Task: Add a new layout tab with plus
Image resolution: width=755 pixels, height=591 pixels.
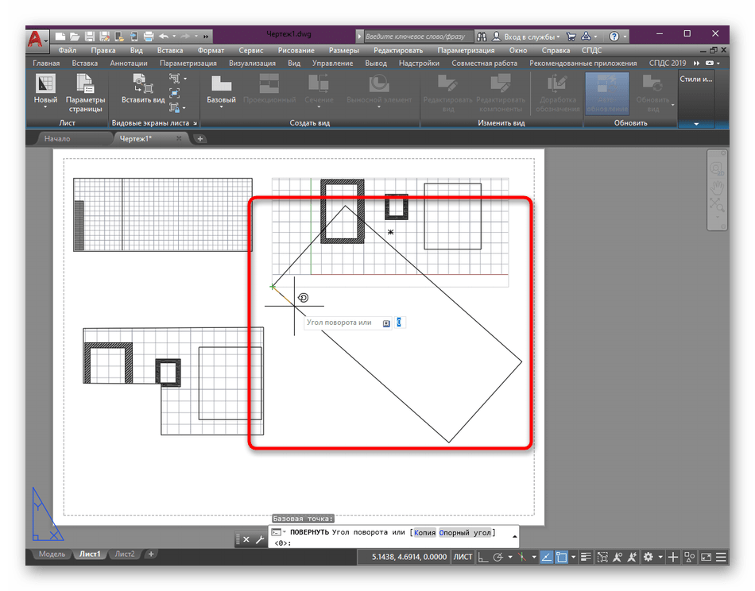Action: [x=151, y=554]
